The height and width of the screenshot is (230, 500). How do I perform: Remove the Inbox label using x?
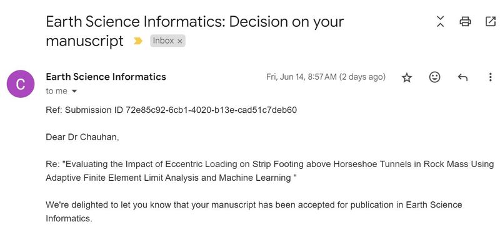[x=179, y=41]
